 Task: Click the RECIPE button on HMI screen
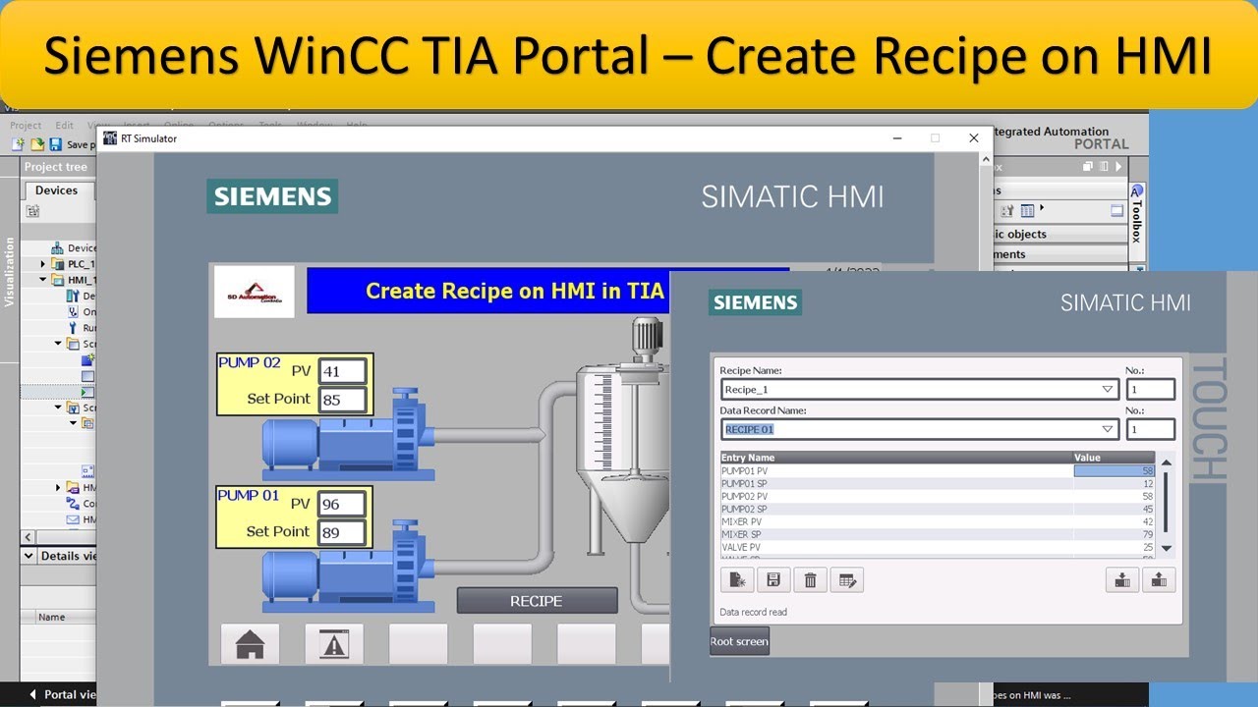coord(537,601)
